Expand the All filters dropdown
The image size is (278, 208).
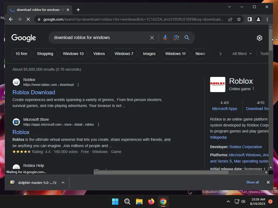pyautogui.click(x=242, y=54)
